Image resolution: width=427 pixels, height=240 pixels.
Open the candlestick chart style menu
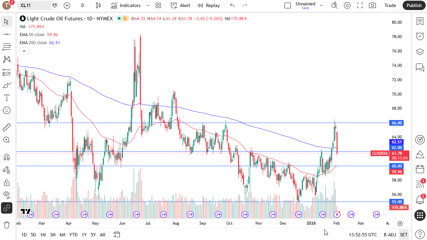[x=98, y=5]
